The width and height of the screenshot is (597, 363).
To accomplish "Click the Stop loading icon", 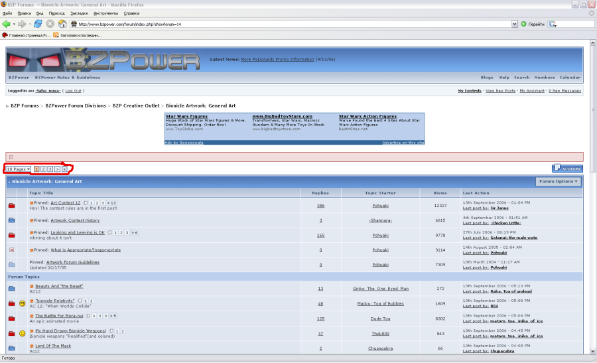I will (x=50, y=24).
